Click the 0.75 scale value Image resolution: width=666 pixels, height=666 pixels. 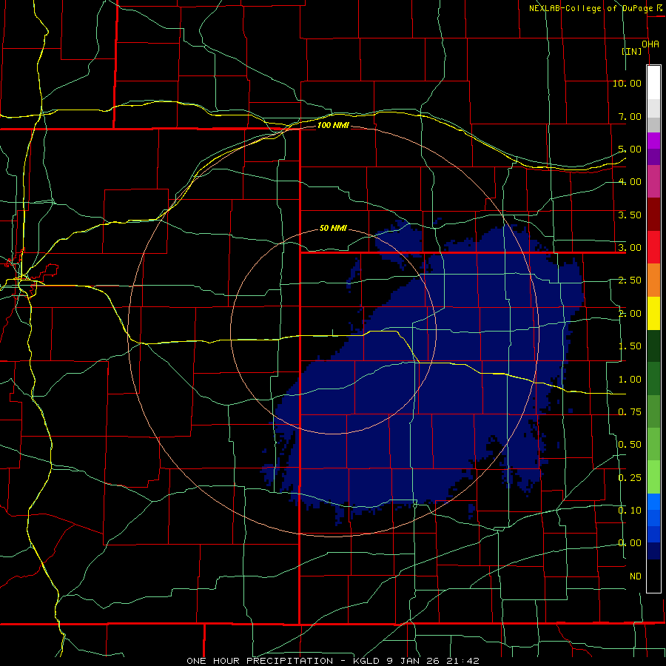[x=630, y=412]
